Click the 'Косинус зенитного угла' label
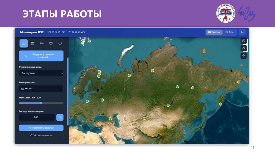The image size is (275, 154). coord(31,111)
